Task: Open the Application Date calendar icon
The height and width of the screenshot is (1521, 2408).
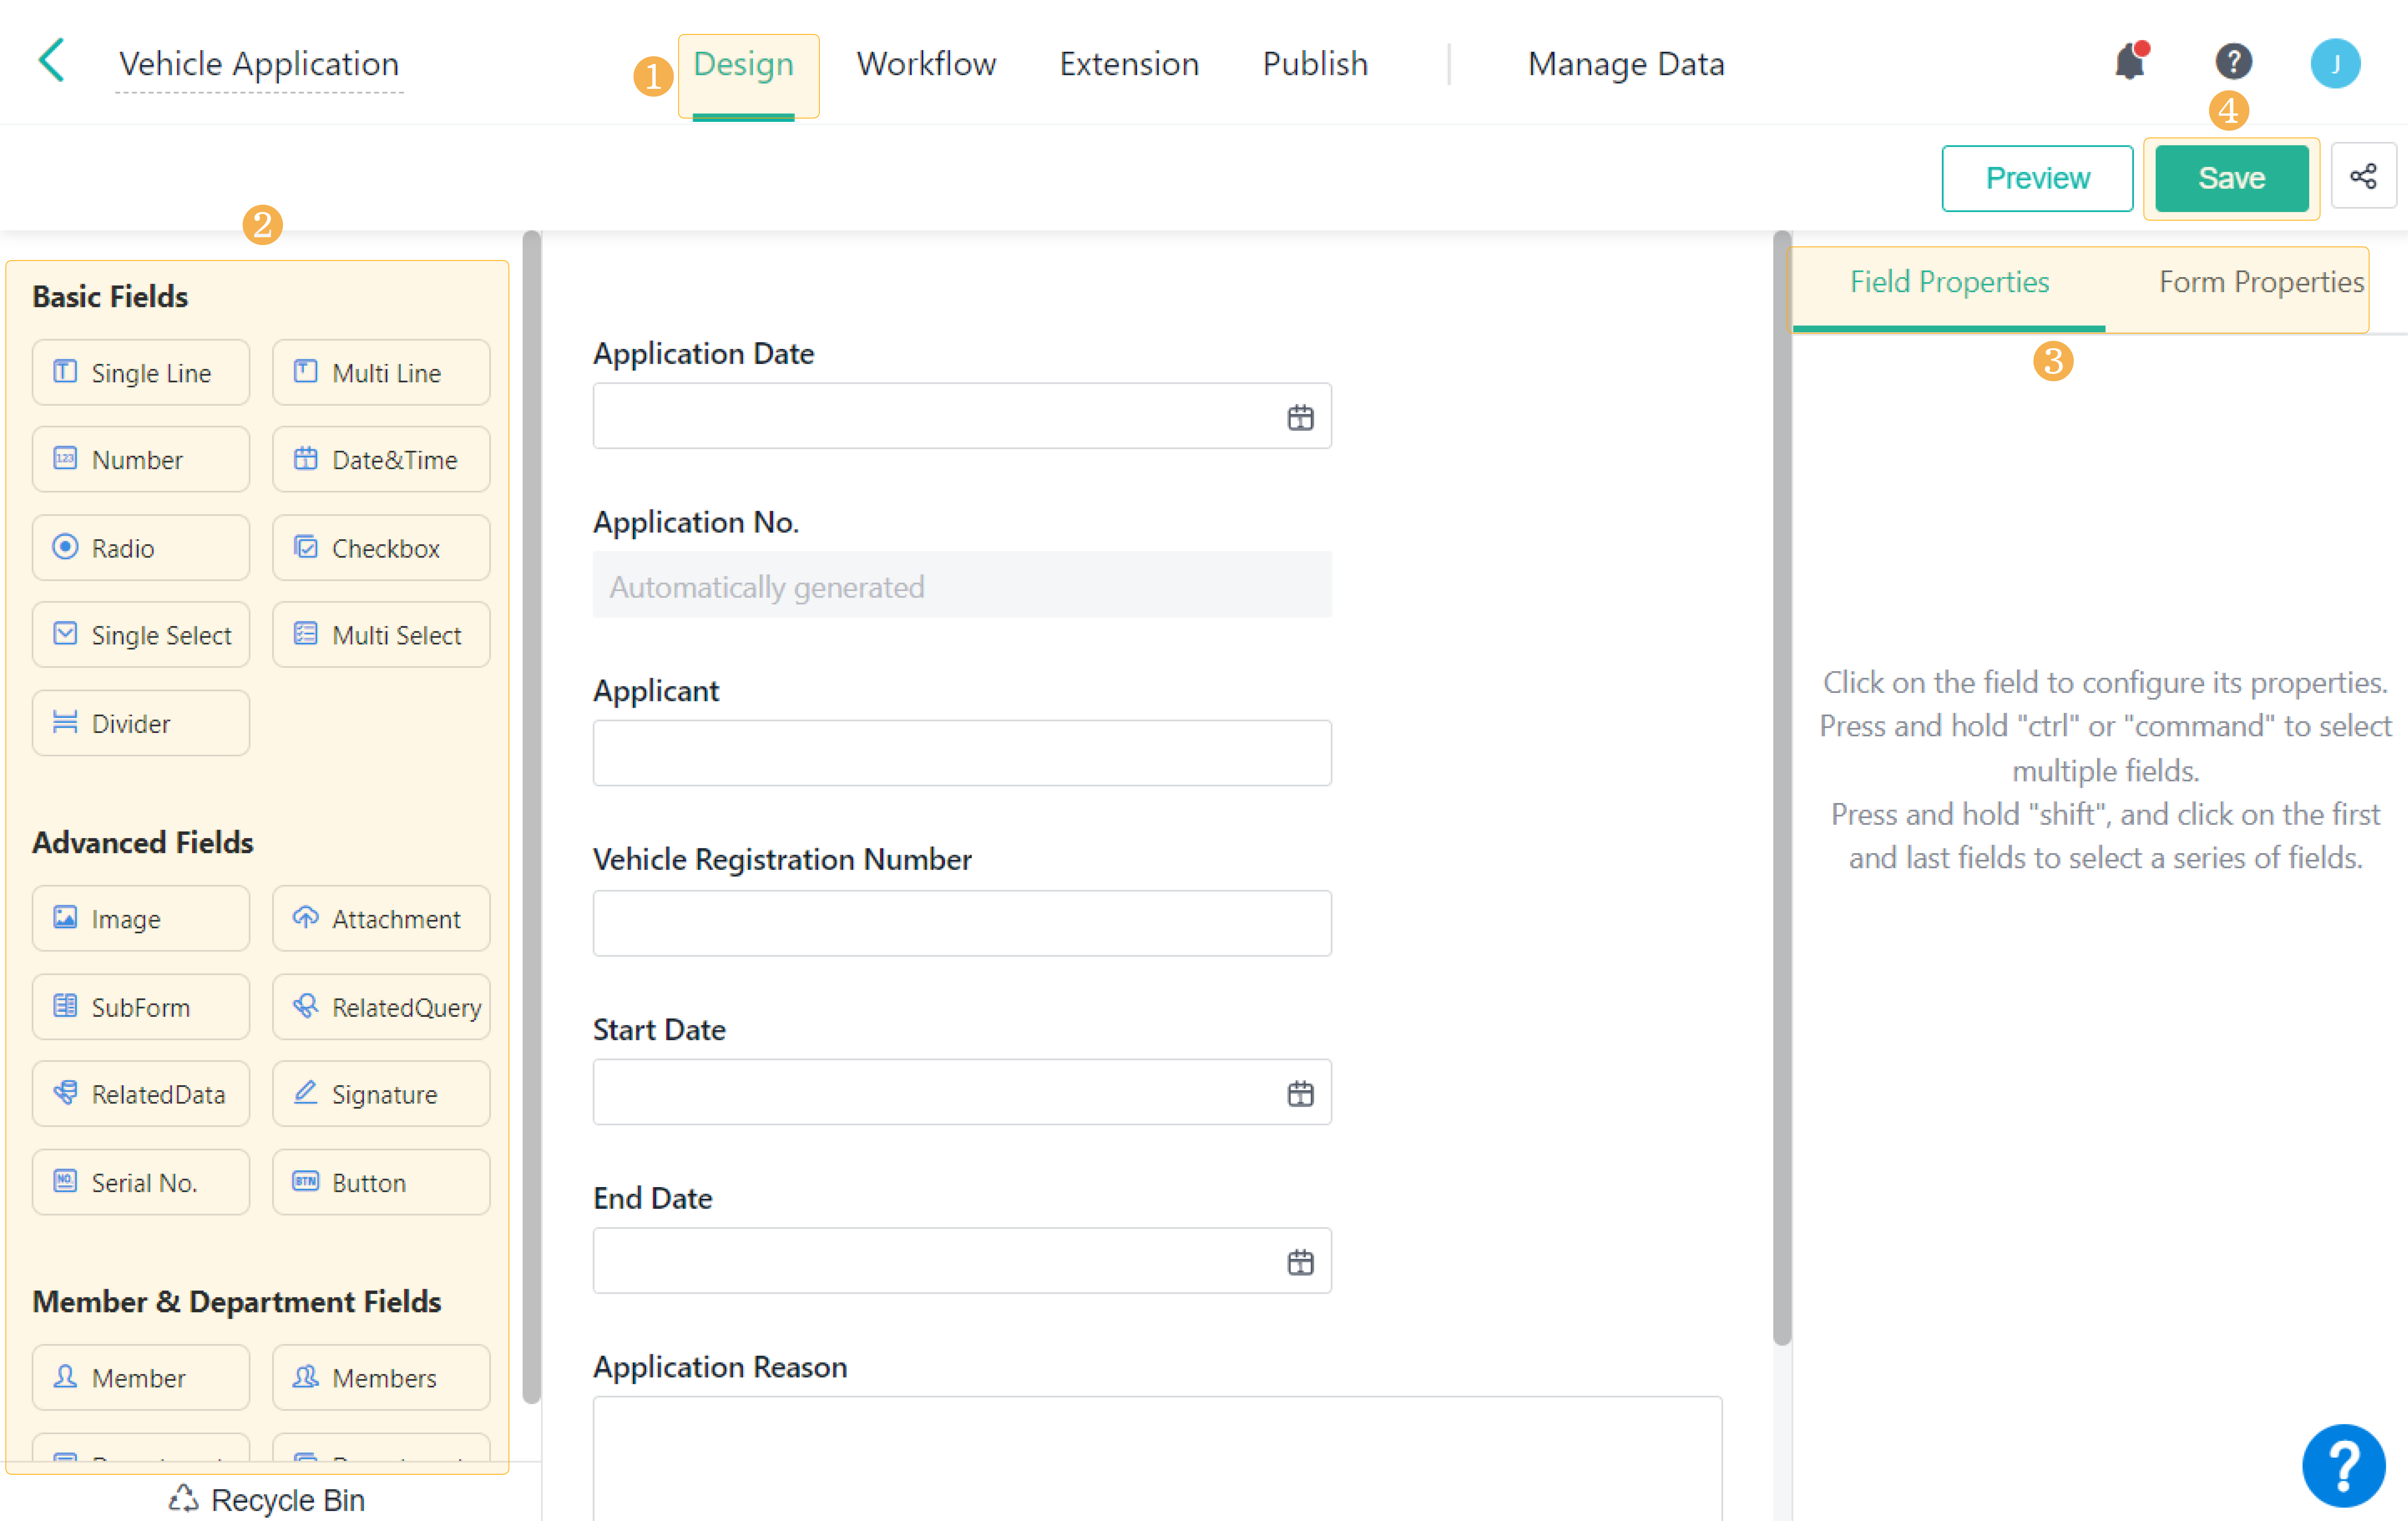Action: point(1300,417)
